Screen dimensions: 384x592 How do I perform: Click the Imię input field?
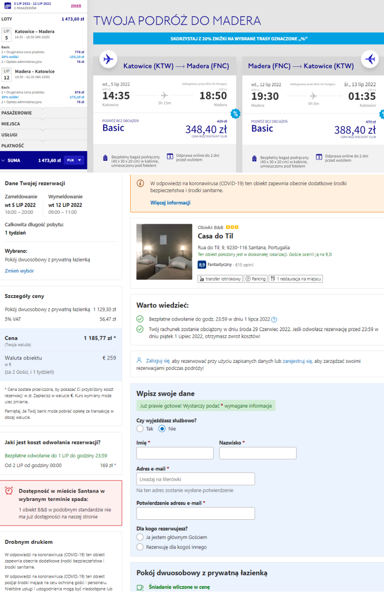click(175, 453)
